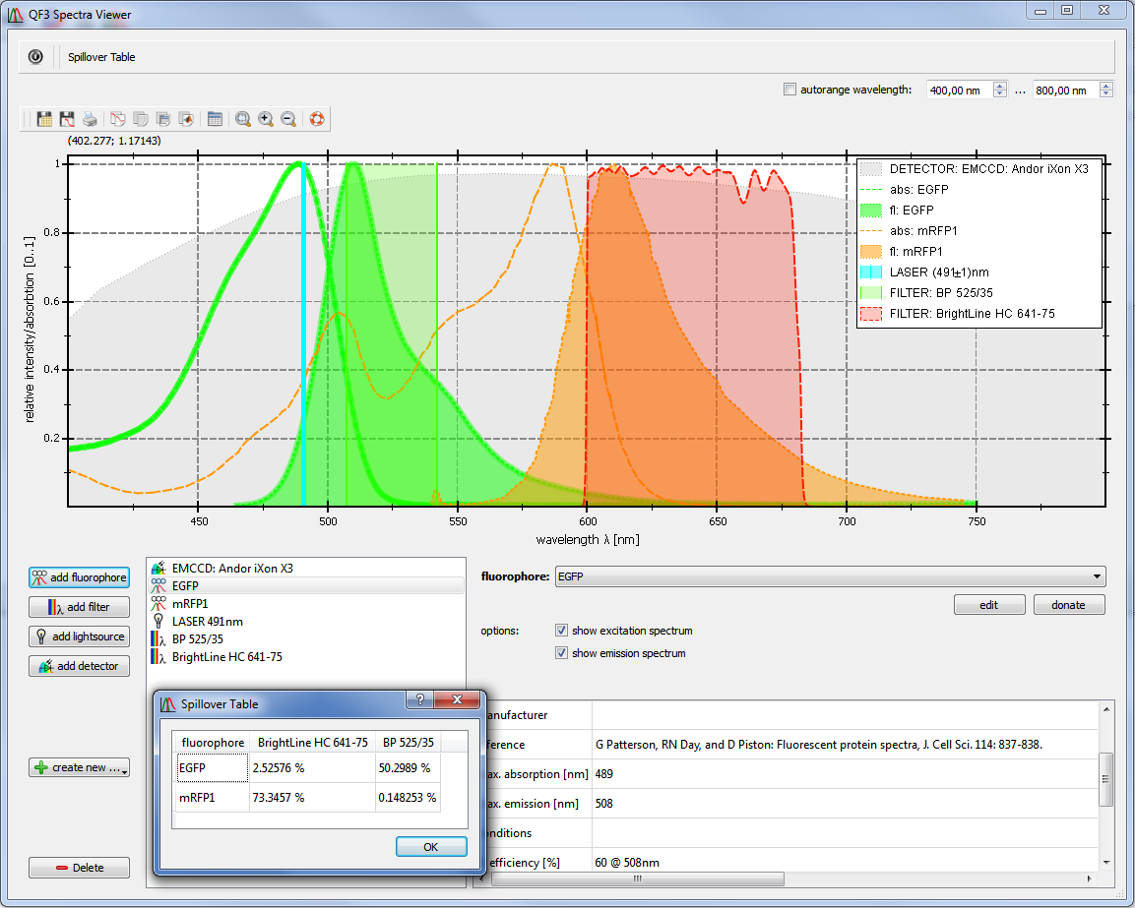Select the 73.3457 % cell
The height and width of the screenshot is (908, 1135).
[x=313, y=797]
